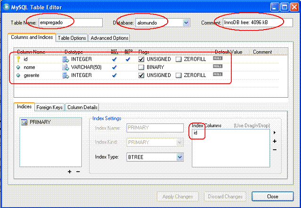Click the Index Name field showing PRIMARY
This screenshot has height=208, width=301.
coord(155,128)
